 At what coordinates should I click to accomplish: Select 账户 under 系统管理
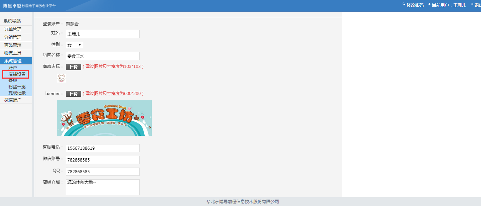(13, 68)
